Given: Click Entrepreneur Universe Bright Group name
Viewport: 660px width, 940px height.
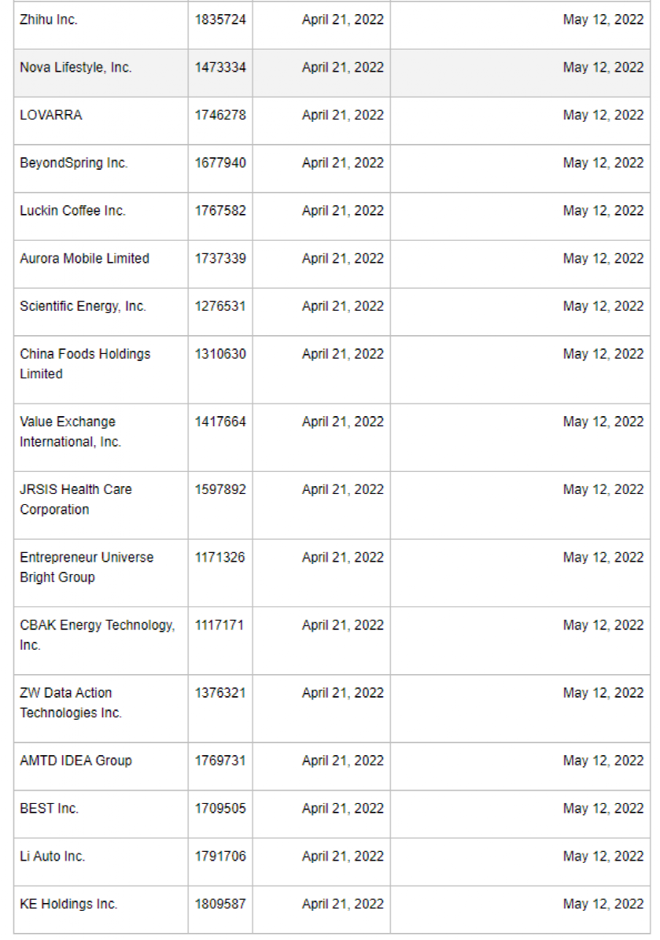Looking at the screenshot, I should (87, 566).
